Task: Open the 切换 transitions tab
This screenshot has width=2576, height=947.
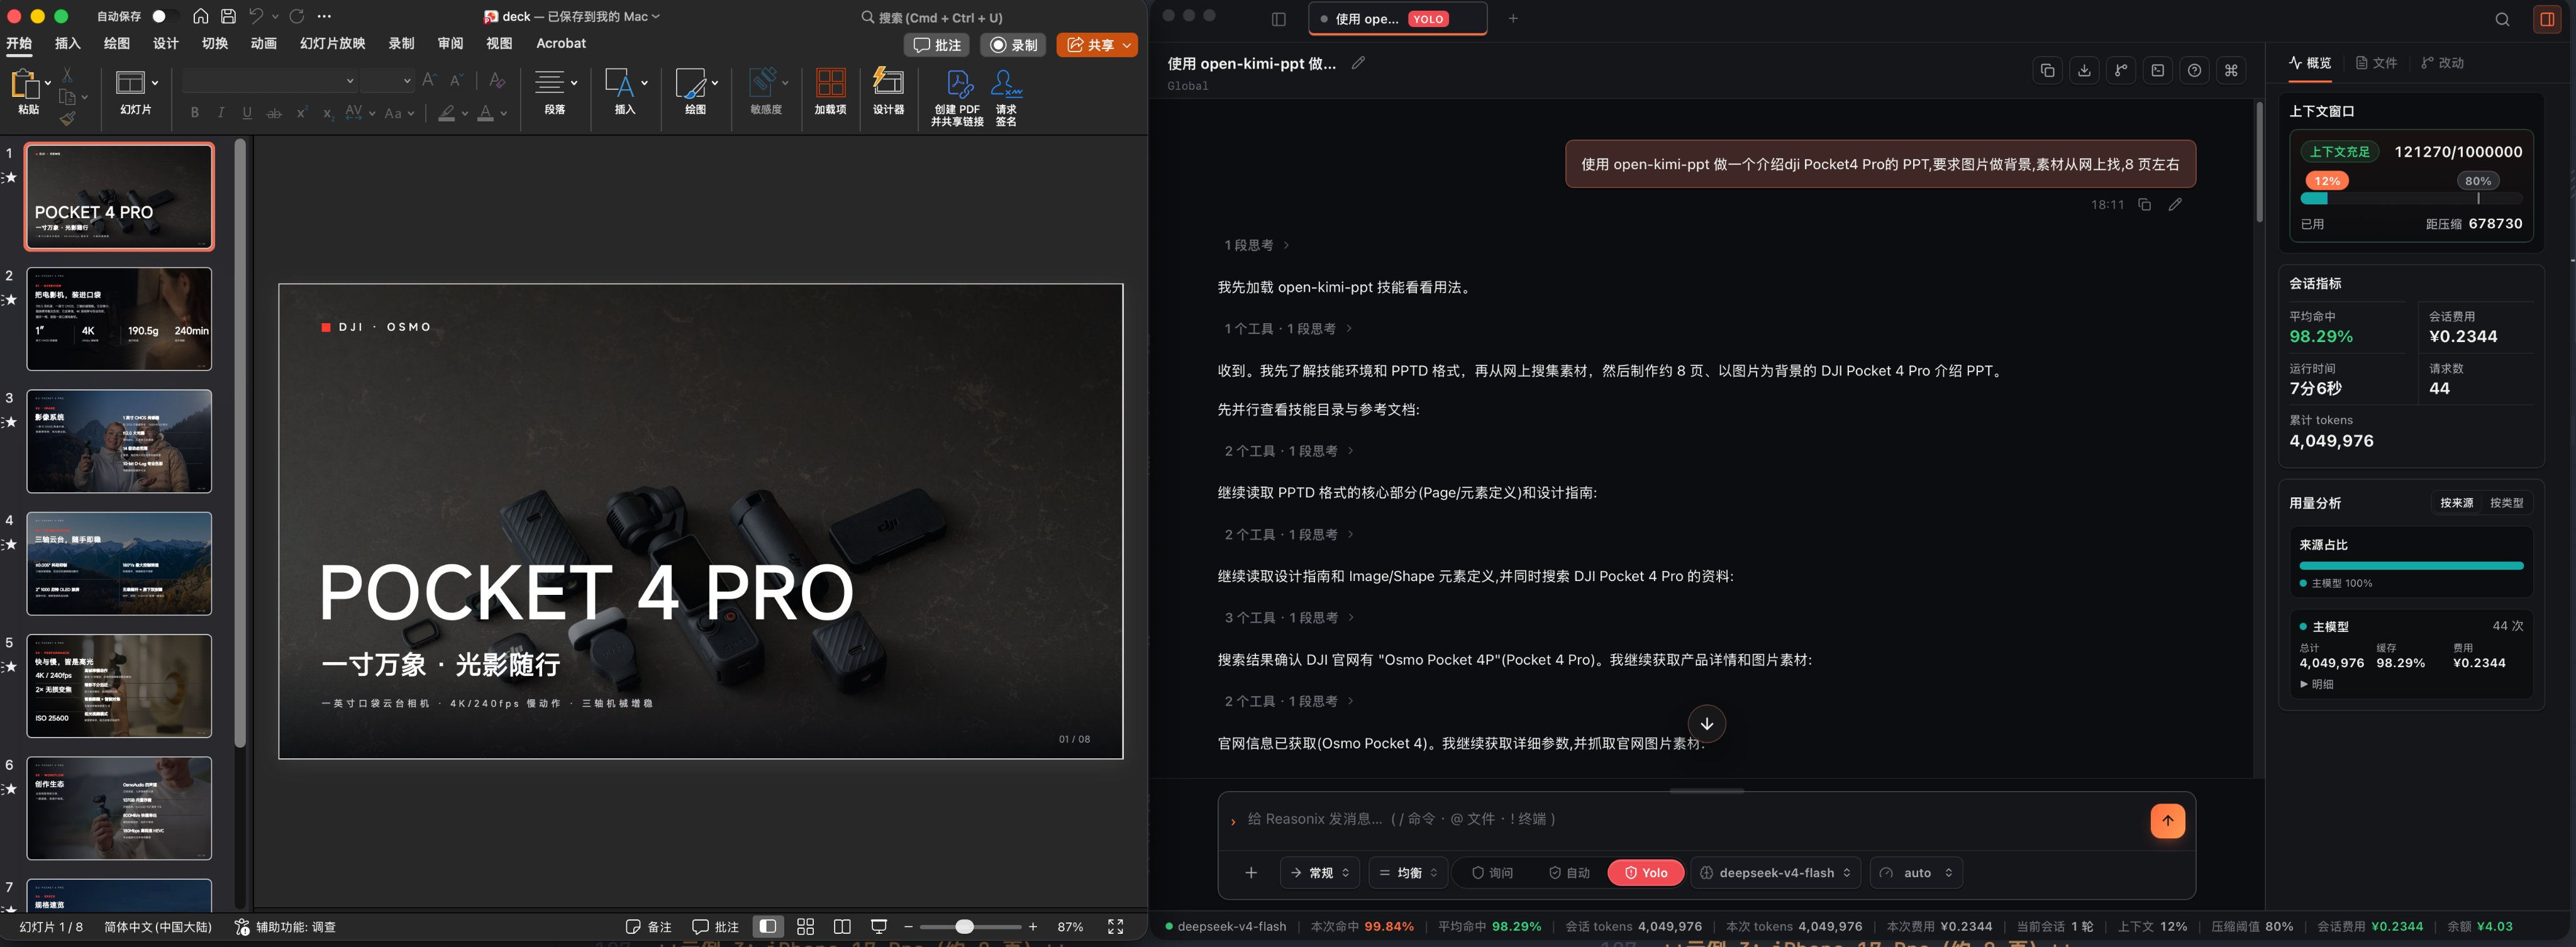Action: (x=214, y=43)
